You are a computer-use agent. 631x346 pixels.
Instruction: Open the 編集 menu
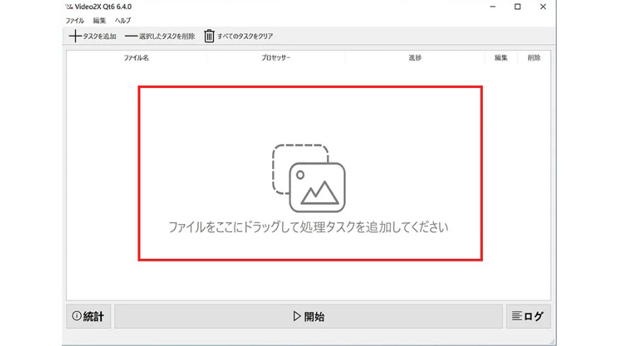point(99,21)
